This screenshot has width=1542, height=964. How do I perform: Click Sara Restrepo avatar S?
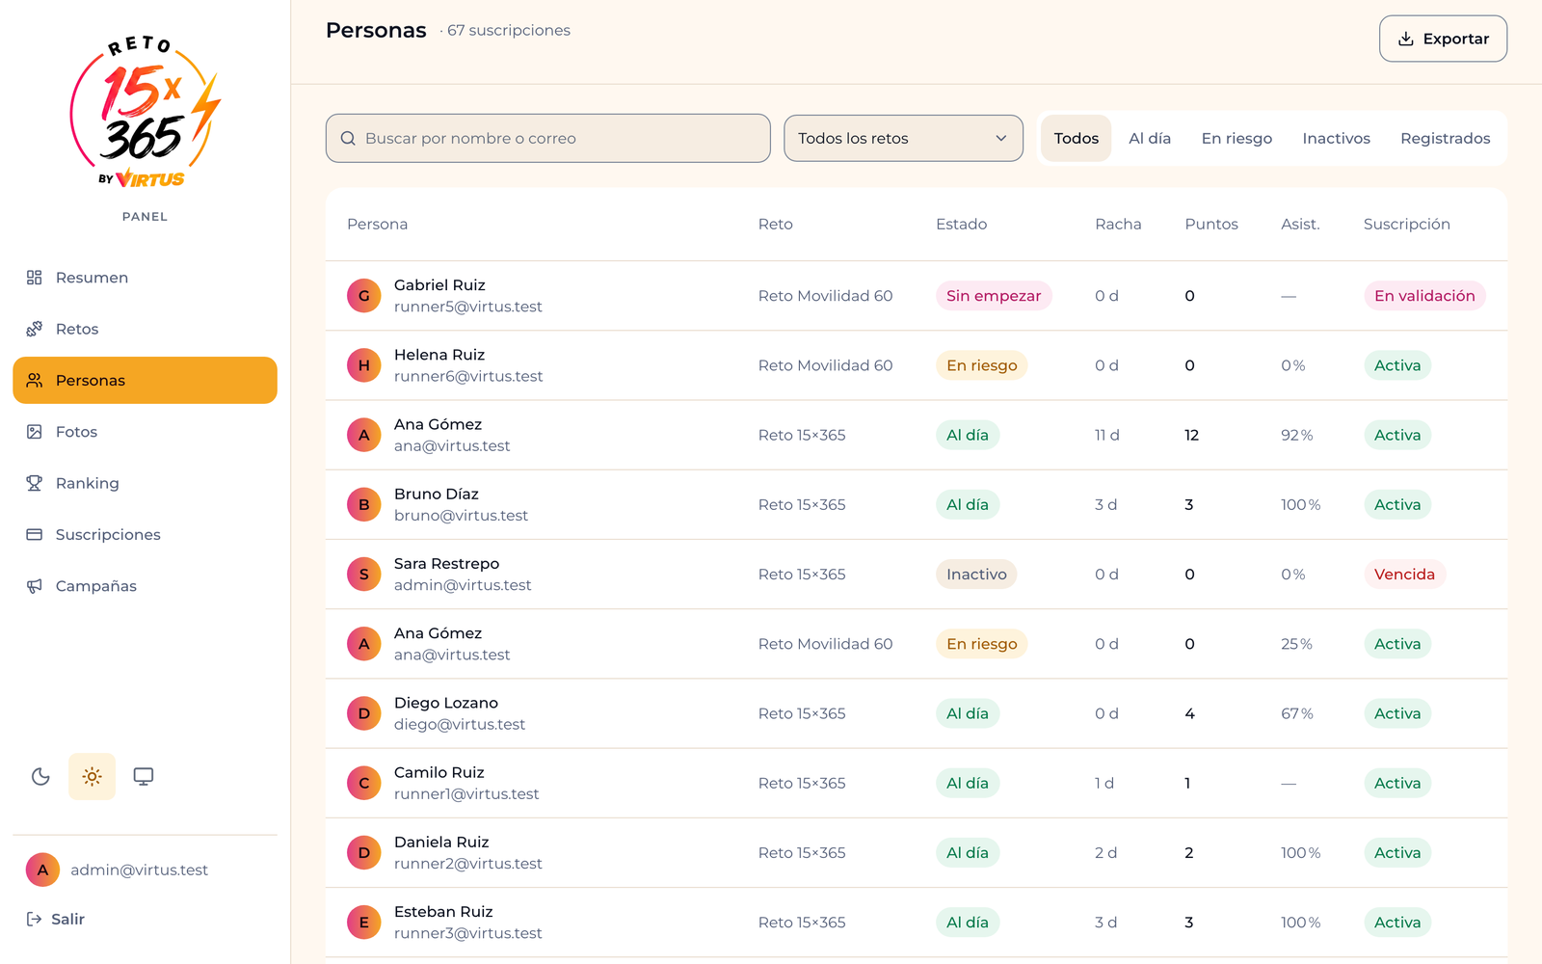364,575
